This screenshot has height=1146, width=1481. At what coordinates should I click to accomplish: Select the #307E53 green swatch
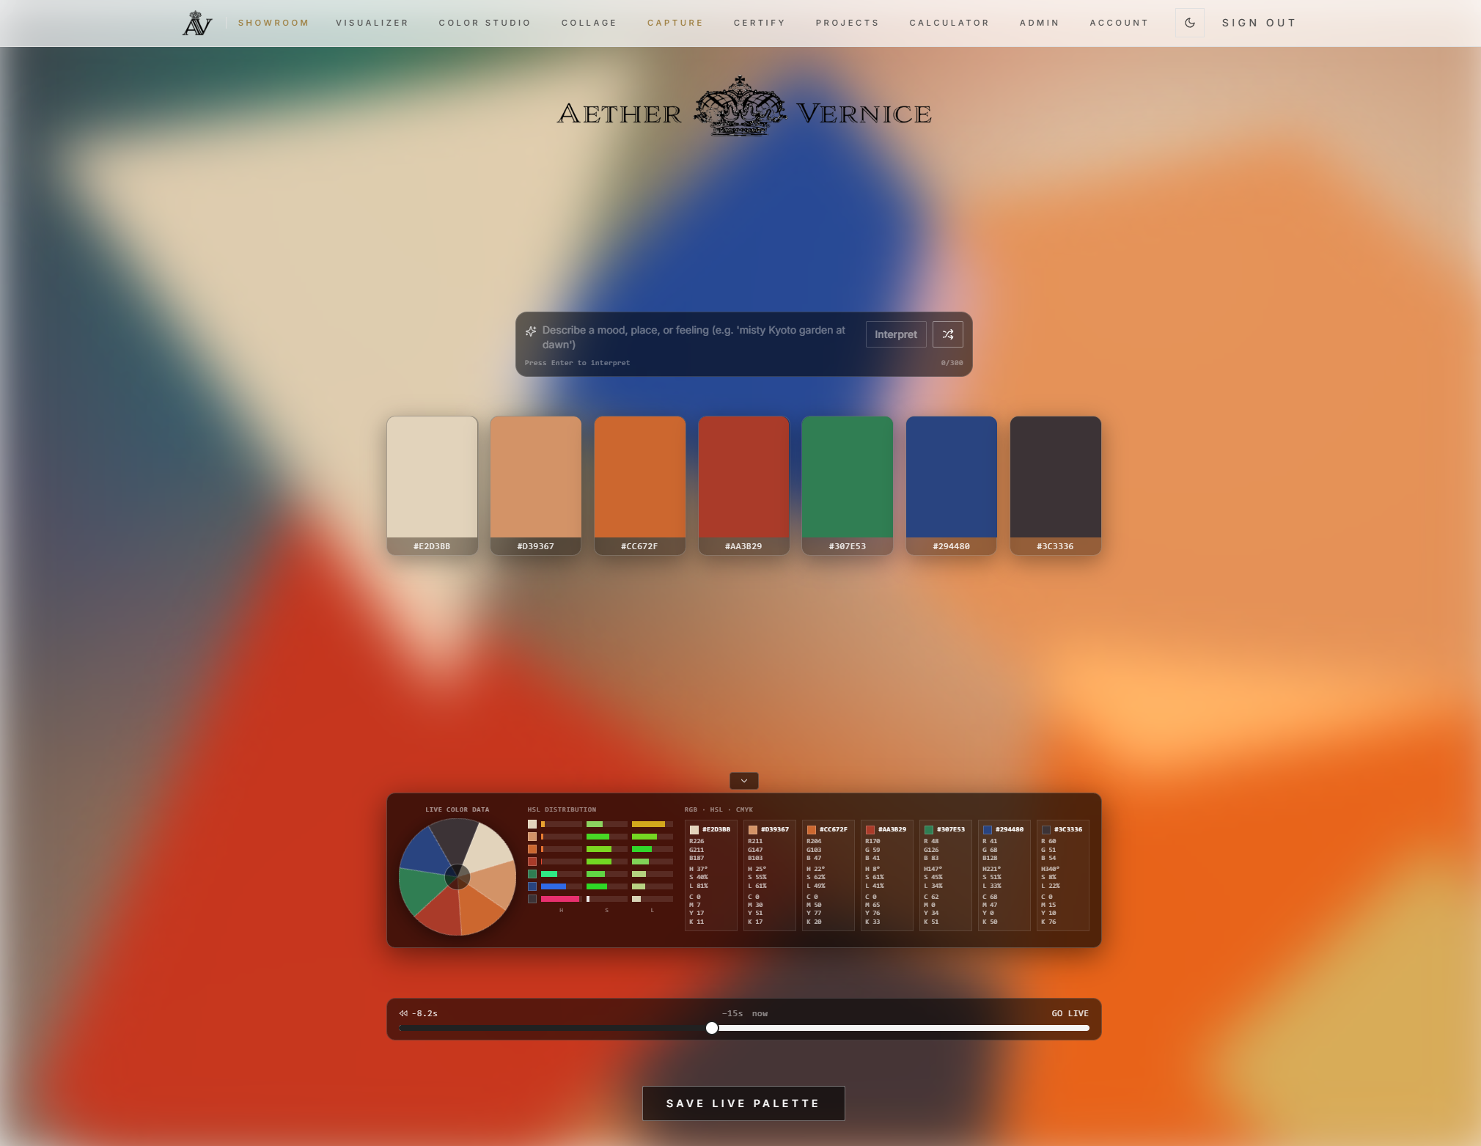(x=848, y=485)
